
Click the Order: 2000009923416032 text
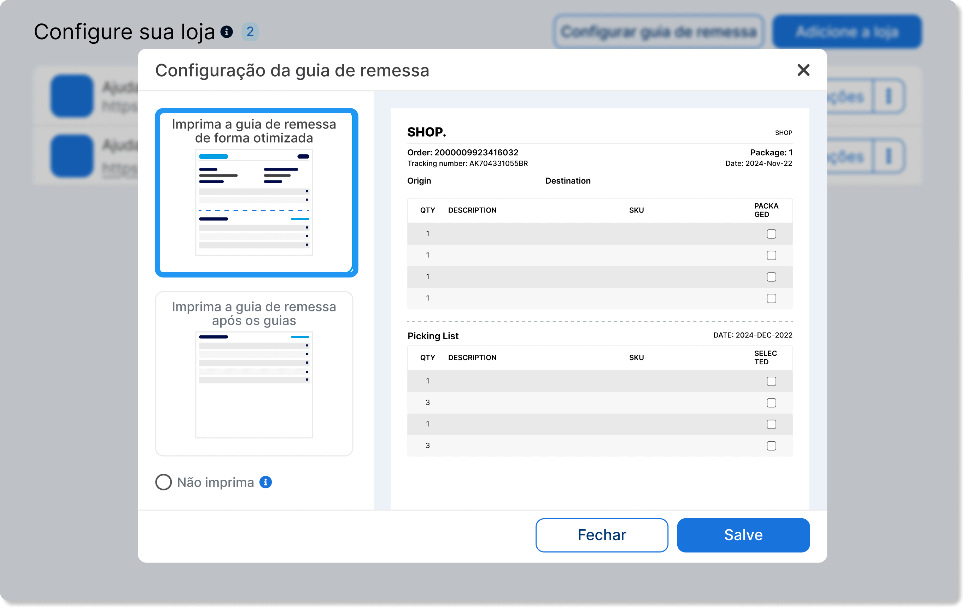(463, 153)
